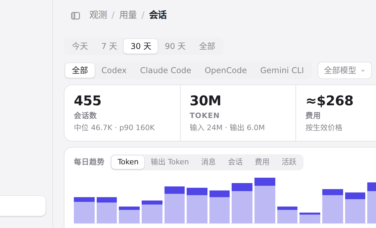Image resolution: width=376 pixels, height=228 pixels.
Task: Click the 中位 46.7K · p90 160K text
Action: (x=114, y=127)
